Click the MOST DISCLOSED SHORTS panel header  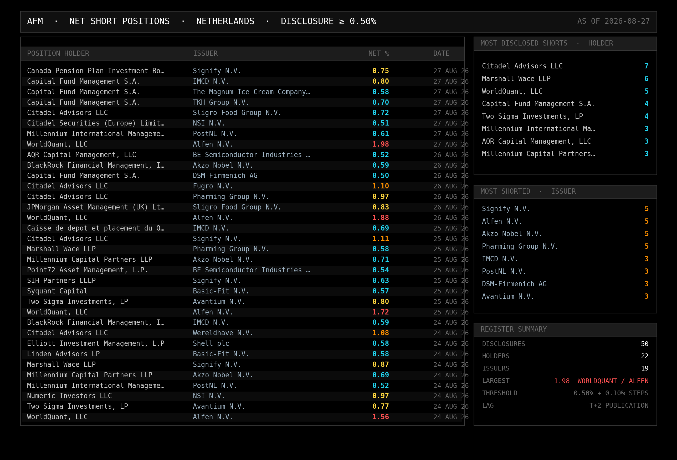[x=565, y=43]
